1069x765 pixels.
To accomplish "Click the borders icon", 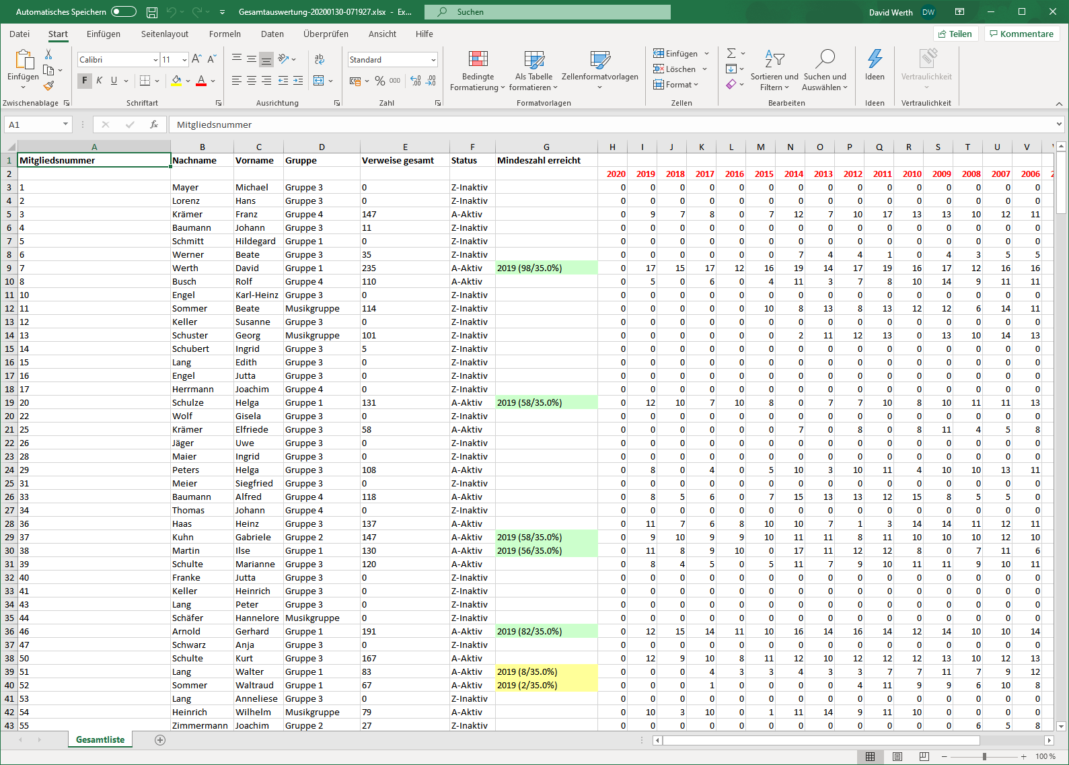I will click(145, 81).
